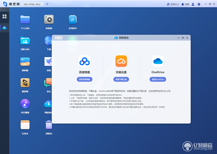The width and height of the screenshot is (217, 154).
Task: Open the user account profile icon
Action: pos(193,4)
